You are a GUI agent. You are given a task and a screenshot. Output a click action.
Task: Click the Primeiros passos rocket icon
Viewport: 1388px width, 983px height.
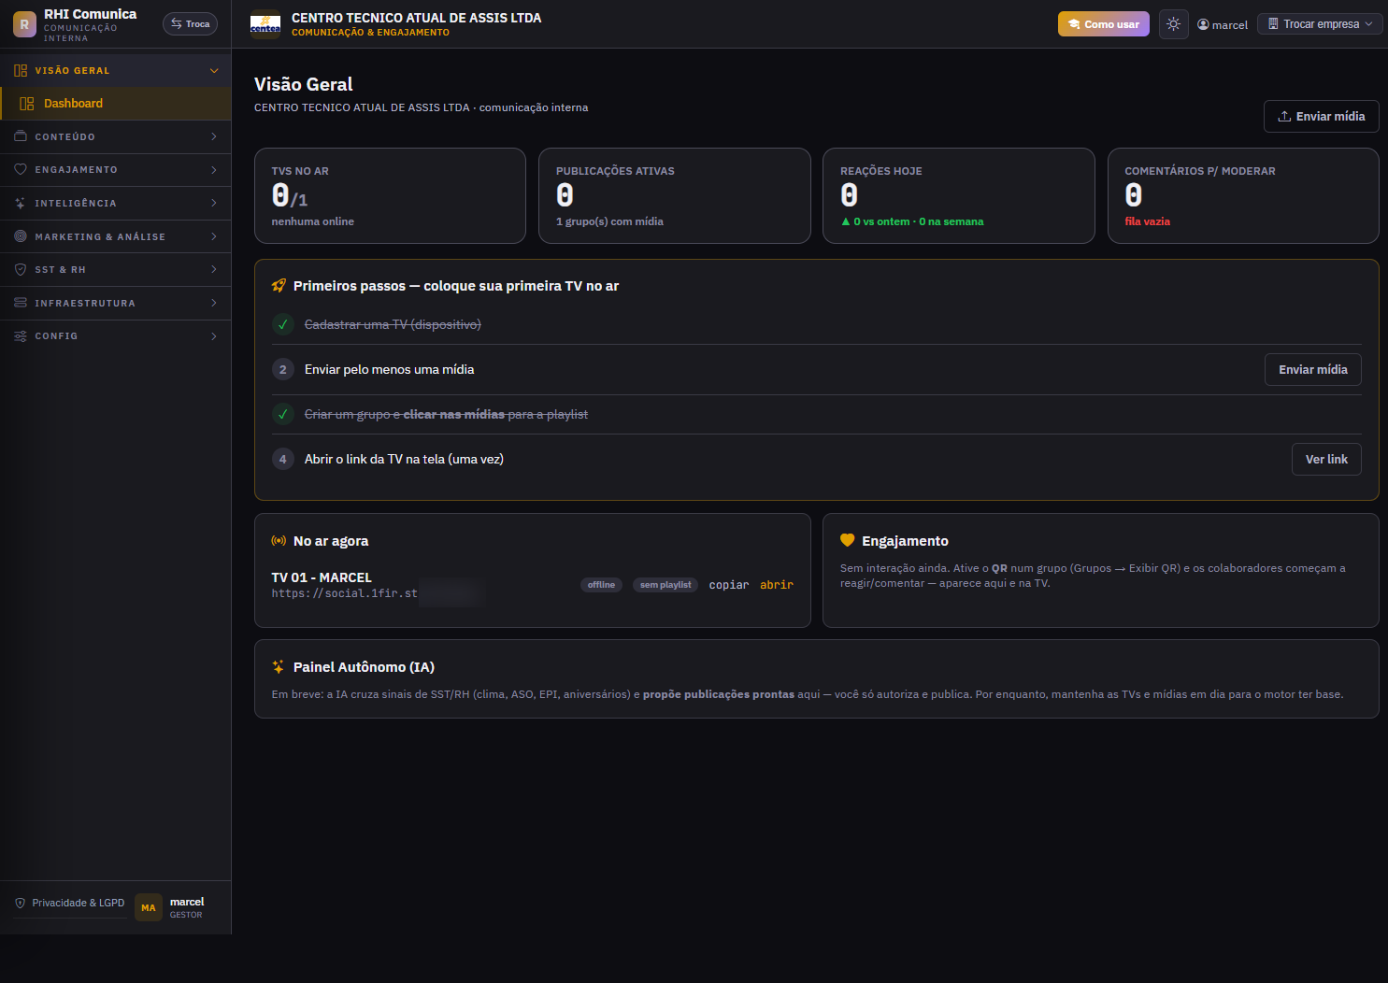(x=279, y=286)
